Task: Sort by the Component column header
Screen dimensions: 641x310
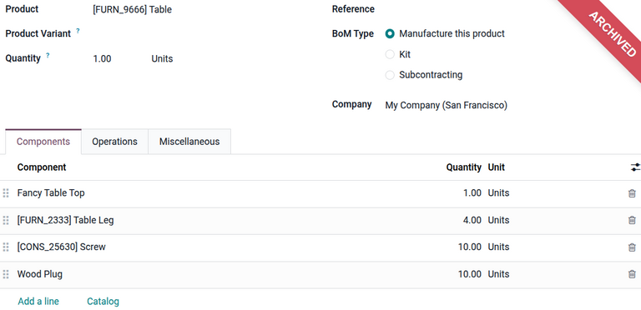Action: [42, 167]
